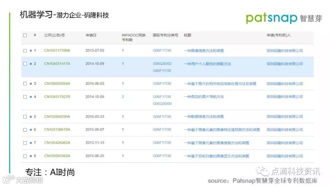Open patent number CN105868299A
The height and width of the screenshot is (186, 331).
pyautogui.click(x=57, y=117)
